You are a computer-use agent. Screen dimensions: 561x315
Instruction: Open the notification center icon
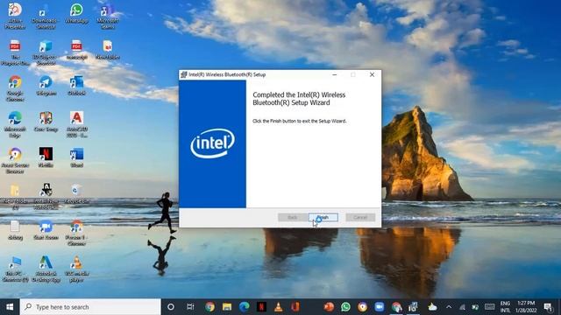point(548,307)
